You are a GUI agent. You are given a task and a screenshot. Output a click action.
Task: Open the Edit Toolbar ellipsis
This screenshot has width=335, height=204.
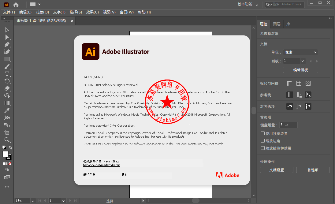pos(7,187)
